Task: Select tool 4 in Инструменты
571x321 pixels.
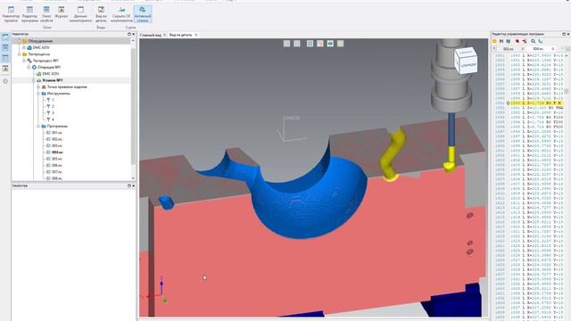Action: click(x=50, y=119)
